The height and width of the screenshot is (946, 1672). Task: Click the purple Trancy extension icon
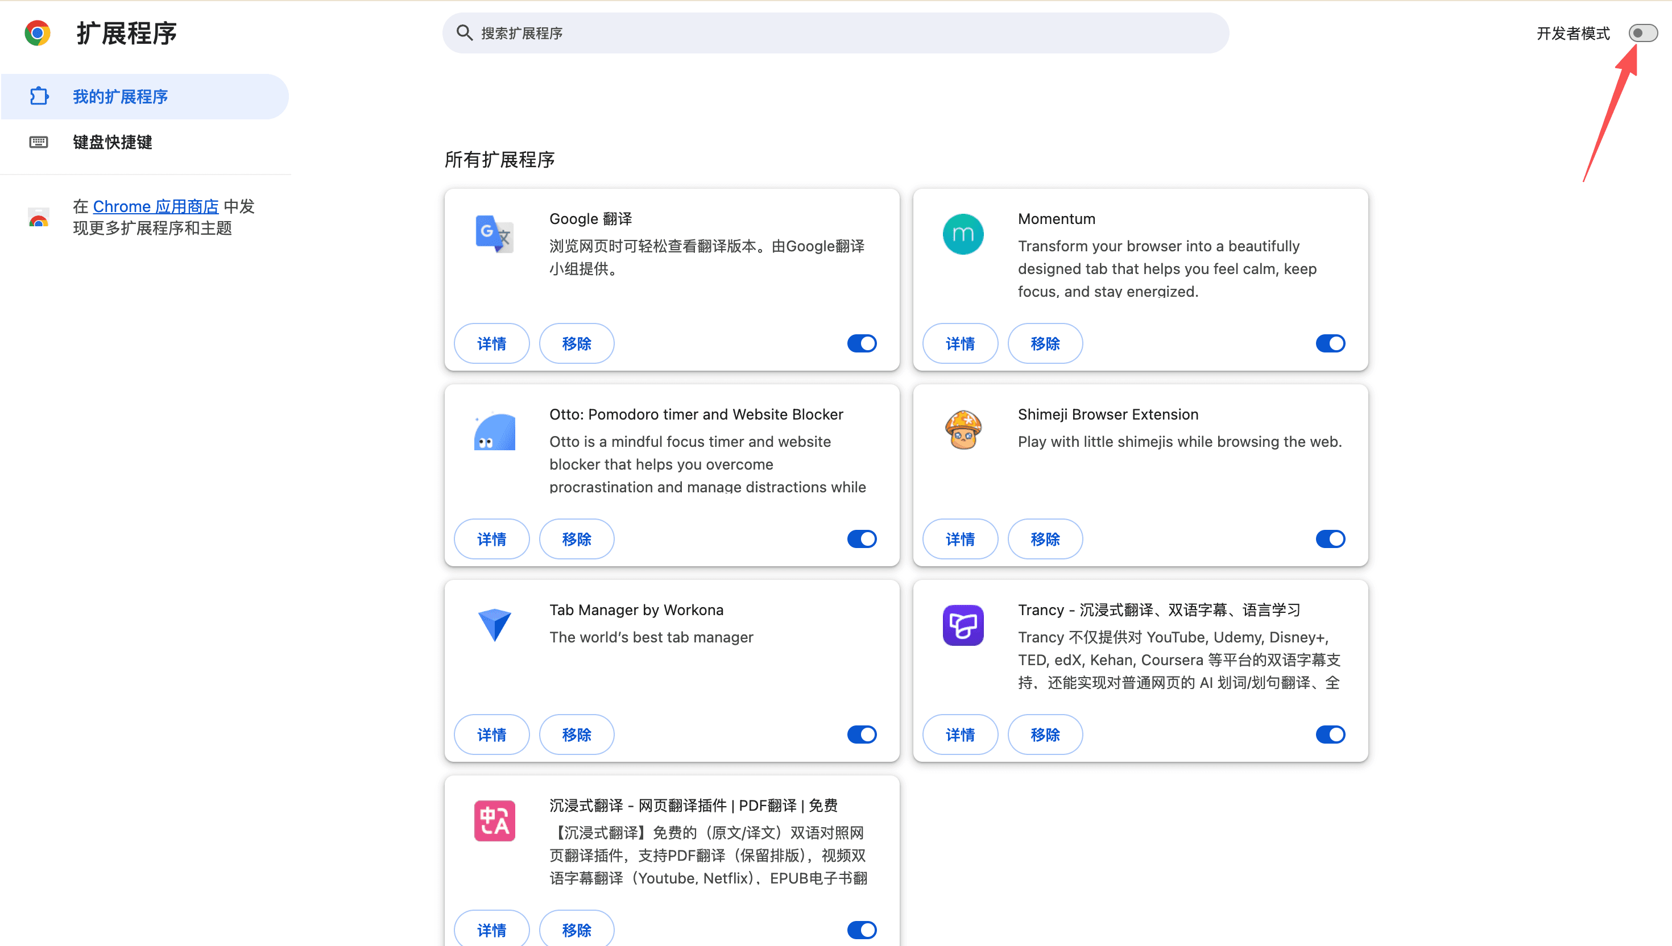click(962, 625)
